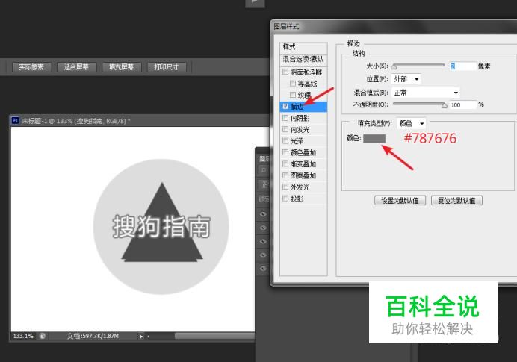Click the left scroll arrow on the document's horizontal scrollbar
517x362 pixels.
[x=149, y=337]
